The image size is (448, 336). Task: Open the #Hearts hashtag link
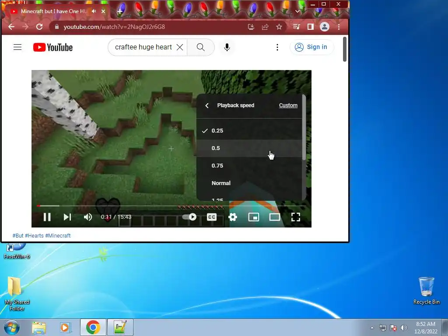[34, 236]
